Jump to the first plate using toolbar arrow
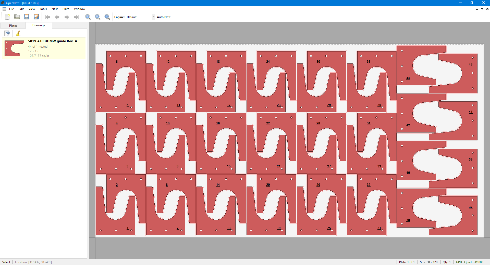490x265 pixels. click(47, 17)
